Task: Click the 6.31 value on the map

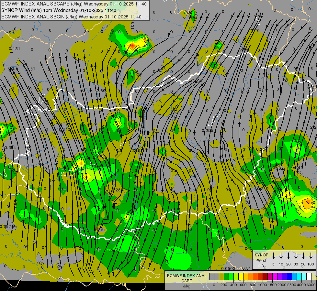Action: coord(246,268)
